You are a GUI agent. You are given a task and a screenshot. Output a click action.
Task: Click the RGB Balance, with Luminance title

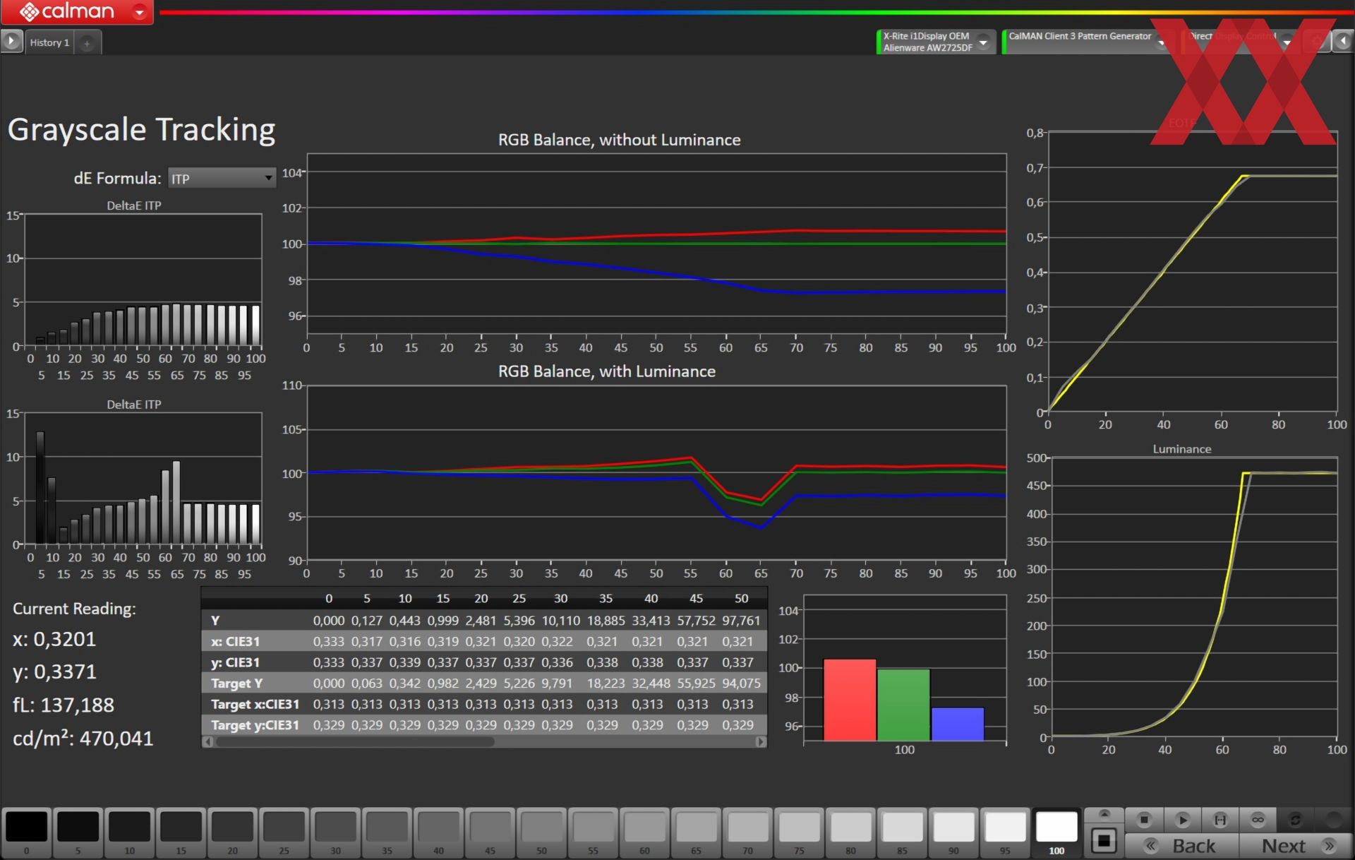607,371
